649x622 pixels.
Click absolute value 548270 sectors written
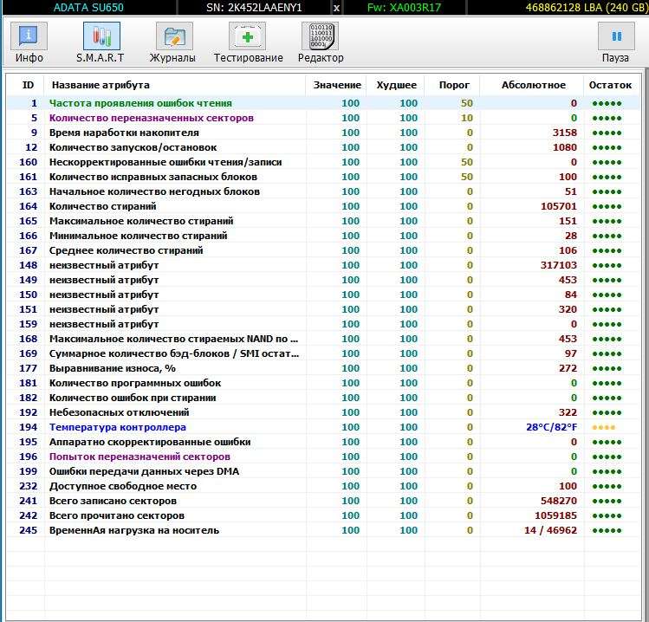click(x=559, y=501)
